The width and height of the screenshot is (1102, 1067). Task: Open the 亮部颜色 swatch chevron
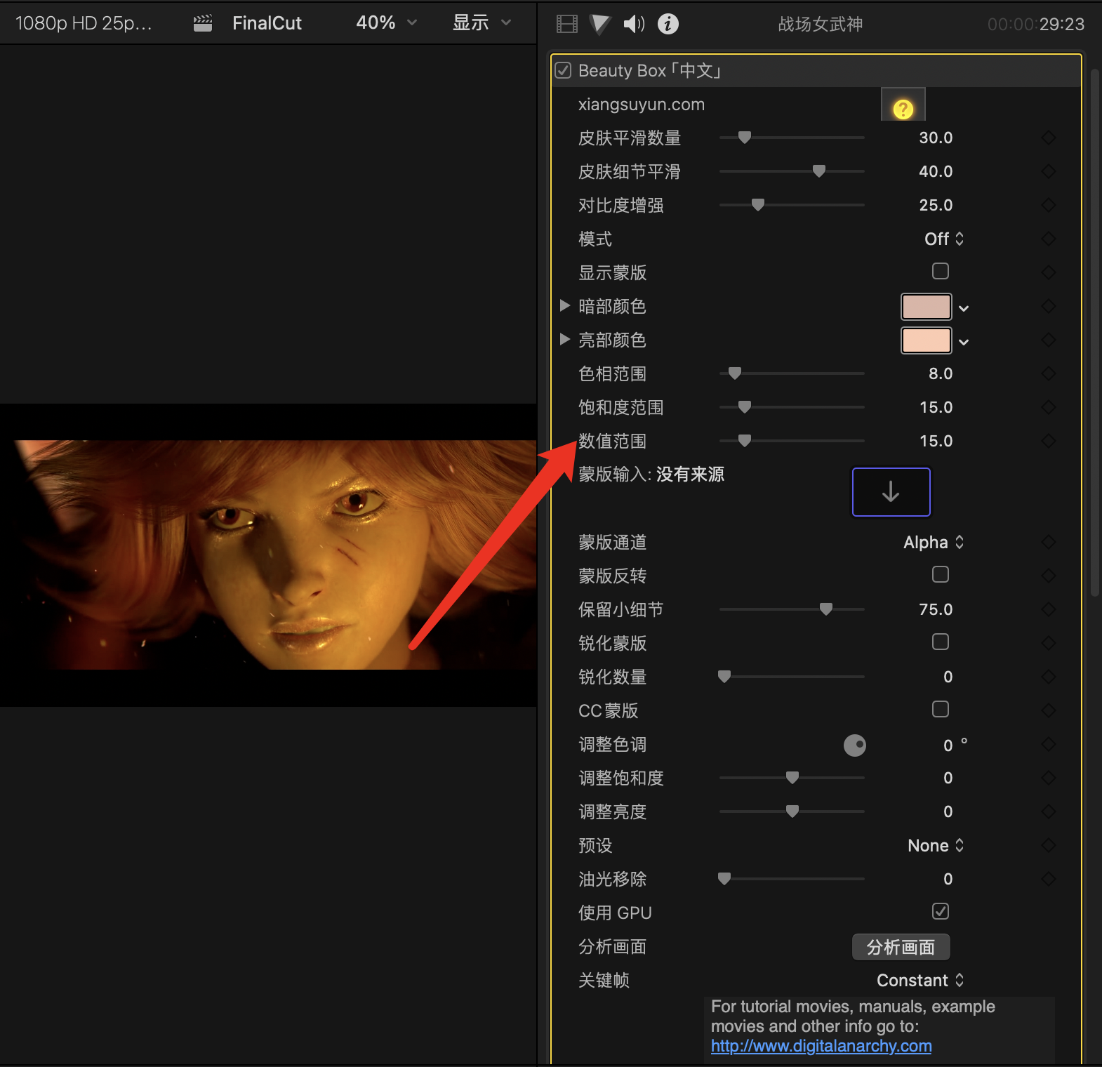tap(964, 342)
